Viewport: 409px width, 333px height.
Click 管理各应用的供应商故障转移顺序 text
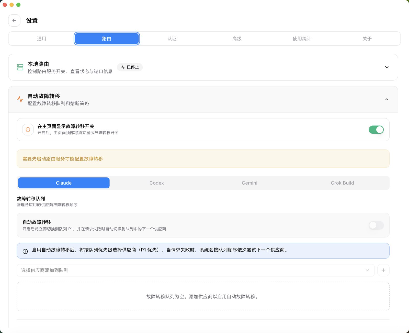[x=47, y=205]
